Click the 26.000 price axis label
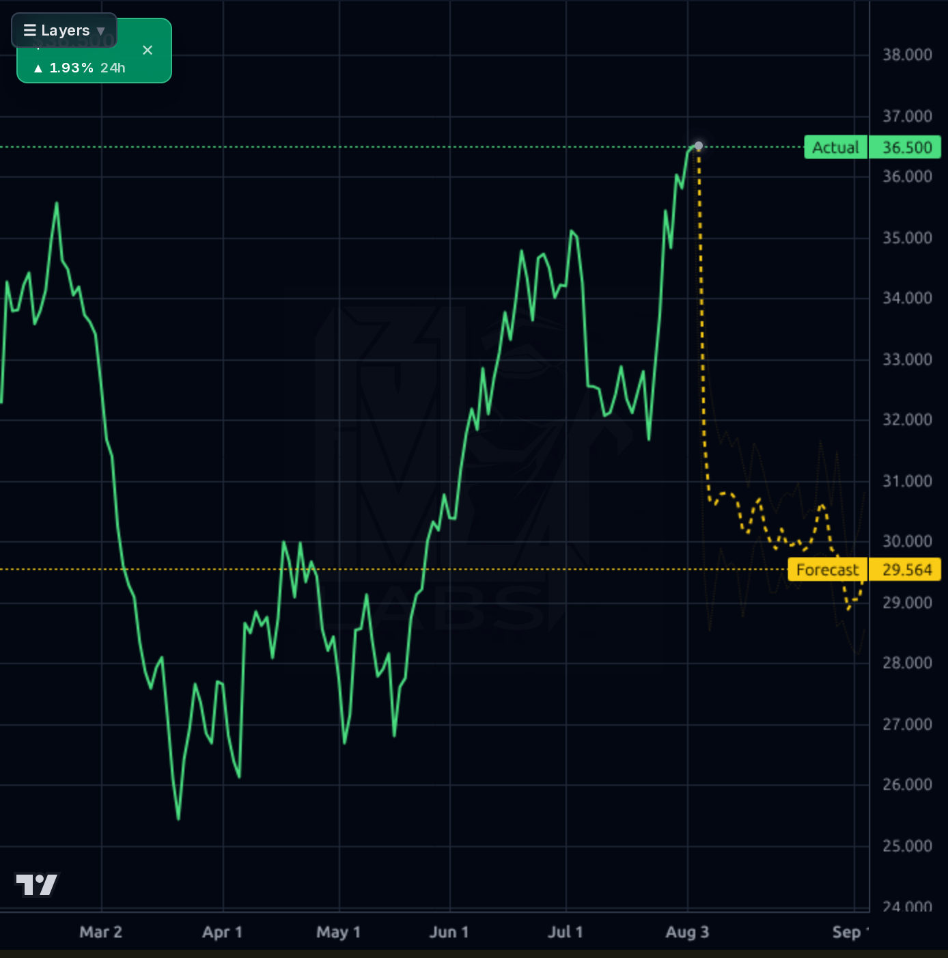Image resolution: width=948 pixels, height=958 pixels. pyautogui.click(x=907, y=784)
